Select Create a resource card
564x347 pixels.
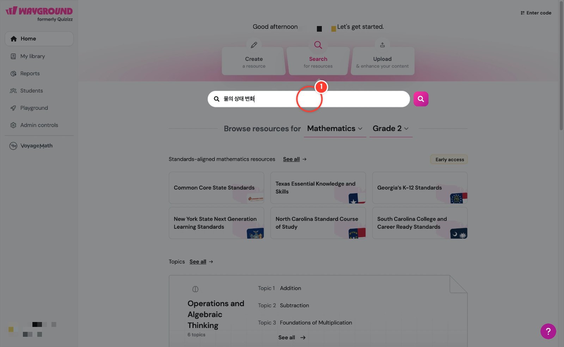click(x=254, y=61)
